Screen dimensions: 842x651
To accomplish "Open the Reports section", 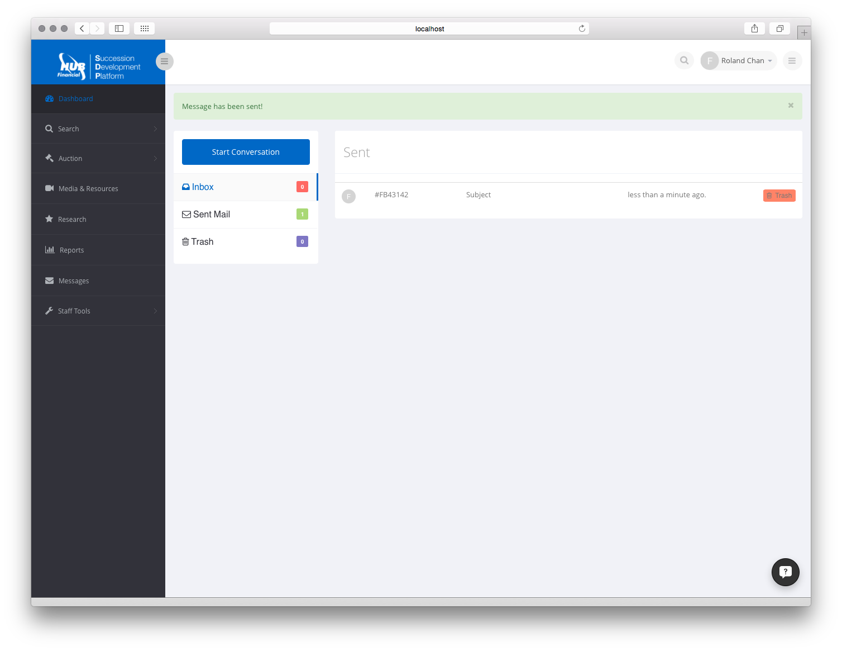I will point(98,250).
